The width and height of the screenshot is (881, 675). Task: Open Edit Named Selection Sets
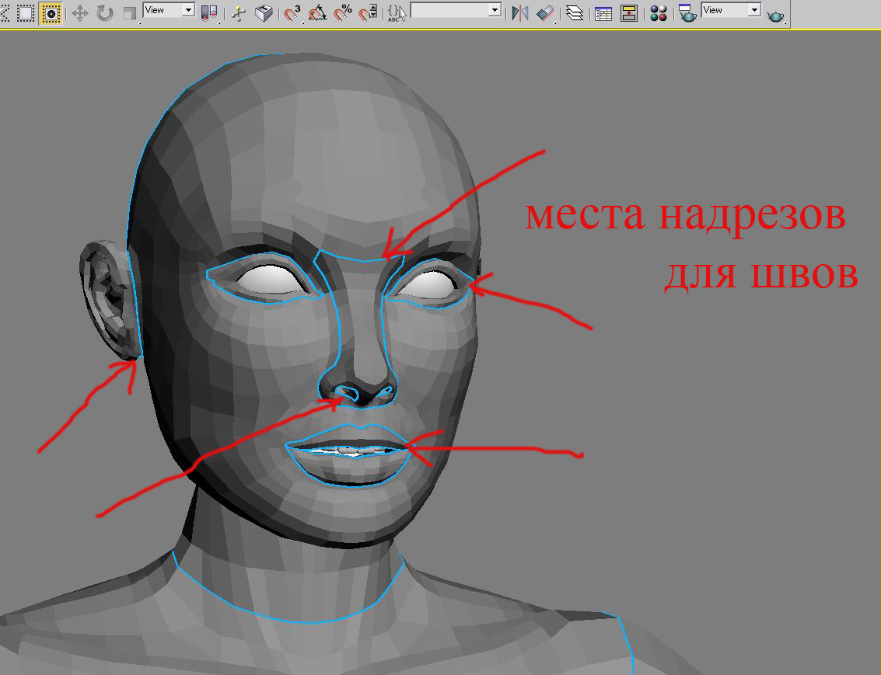(x=396, y=13)
